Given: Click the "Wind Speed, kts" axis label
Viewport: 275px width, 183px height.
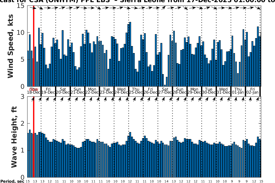Looking at the screenshot, I should click(x=11, y=46).
